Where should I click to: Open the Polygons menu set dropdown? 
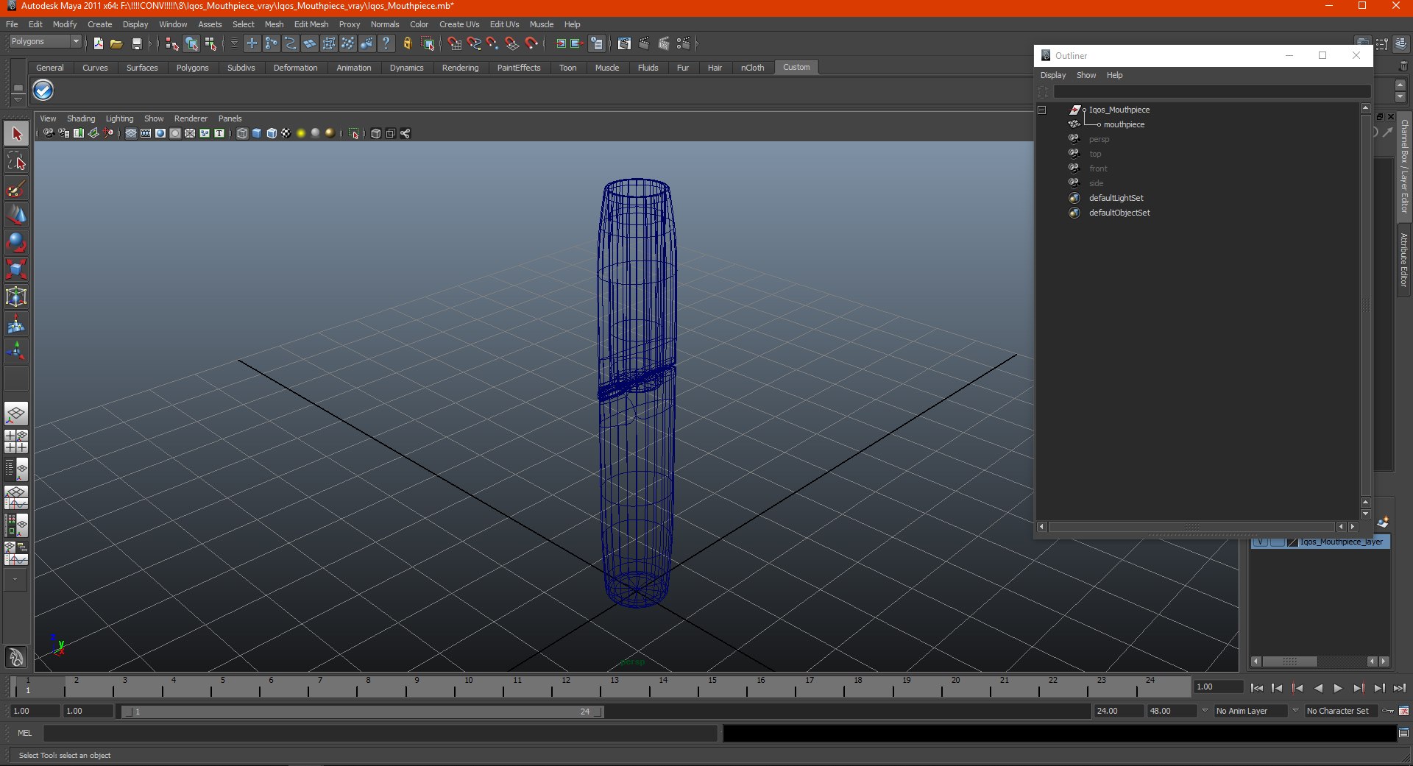coord(45,42)
